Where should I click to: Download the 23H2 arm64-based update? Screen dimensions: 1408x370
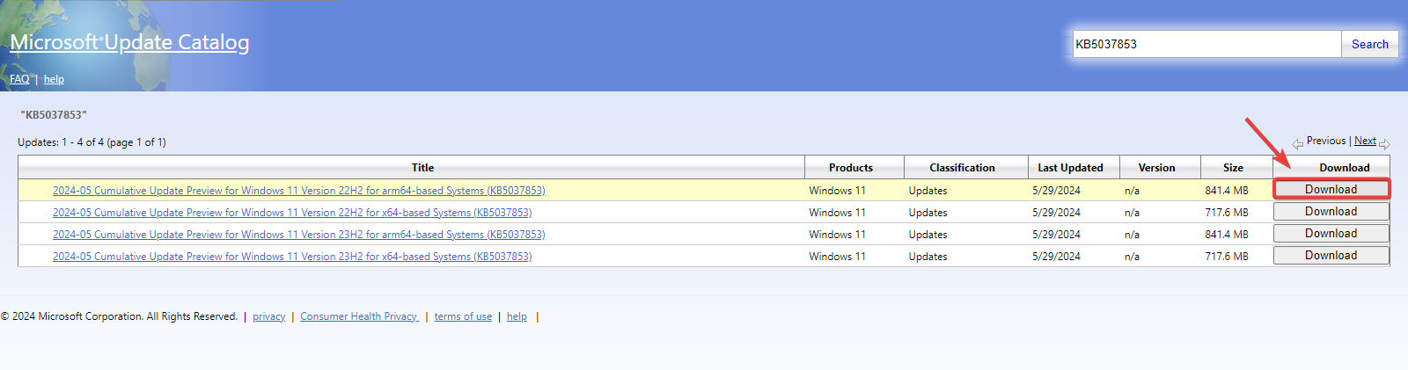1331,234
